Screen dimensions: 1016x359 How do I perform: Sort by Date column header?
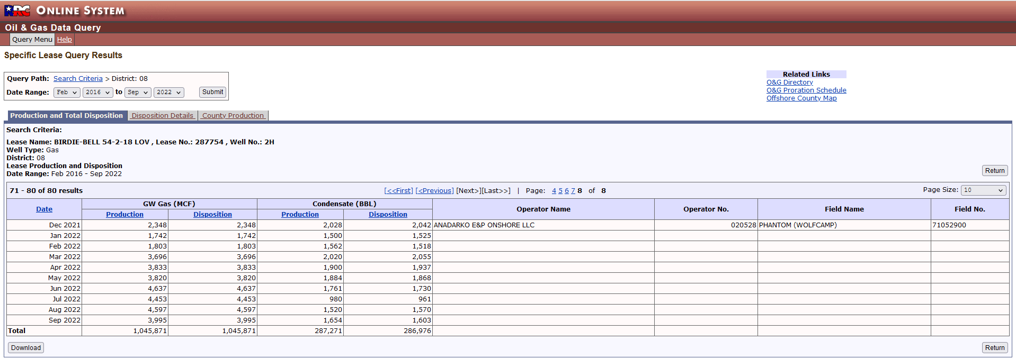point(44,209)
